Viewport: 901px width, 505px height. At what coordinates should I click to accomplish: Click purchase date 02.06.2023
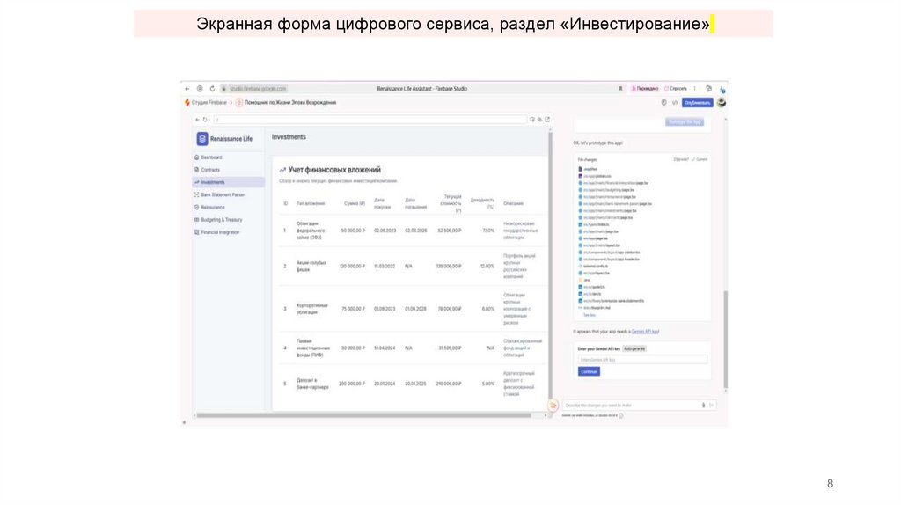[385, 231]
